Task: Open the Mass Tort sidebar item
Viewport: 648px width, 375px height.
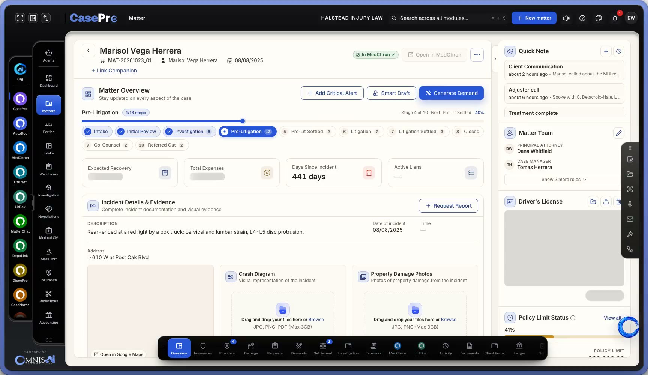Action: coord(49,254)
